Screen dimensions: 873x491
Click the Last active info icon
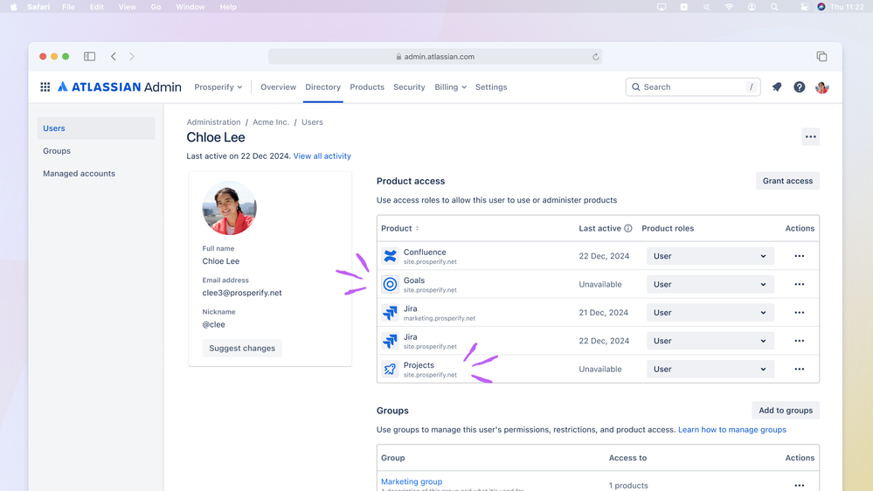[628, 228]
